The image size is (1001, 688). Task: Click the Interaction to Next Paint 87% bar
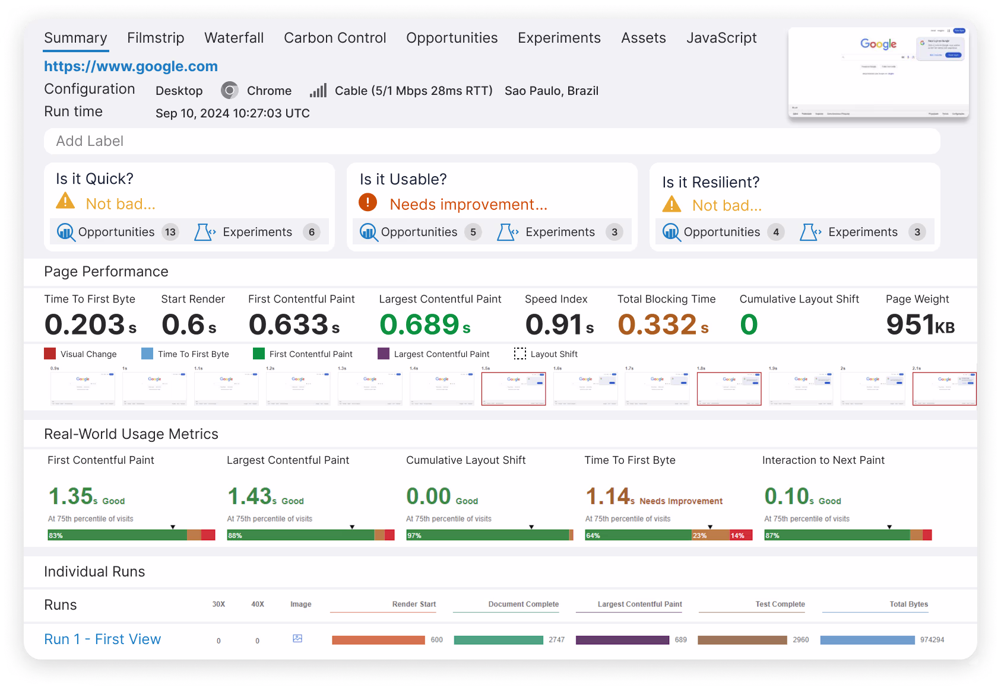(x=848, y=535)
